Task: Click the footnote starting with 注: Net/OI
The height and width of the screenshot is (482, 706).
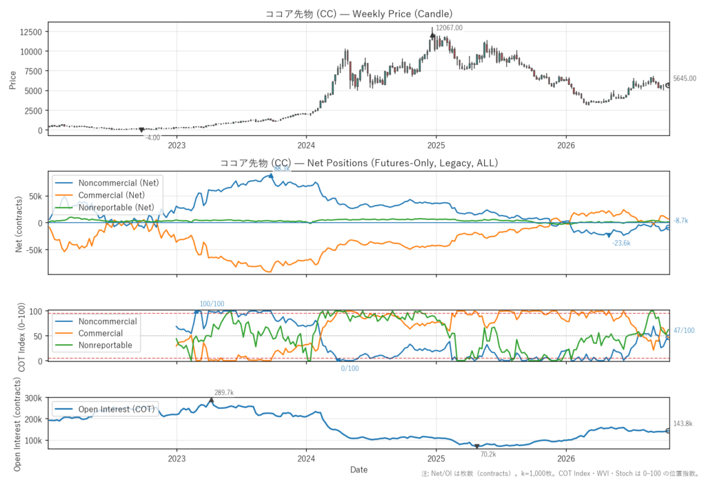Action: (x=560, y=474)
